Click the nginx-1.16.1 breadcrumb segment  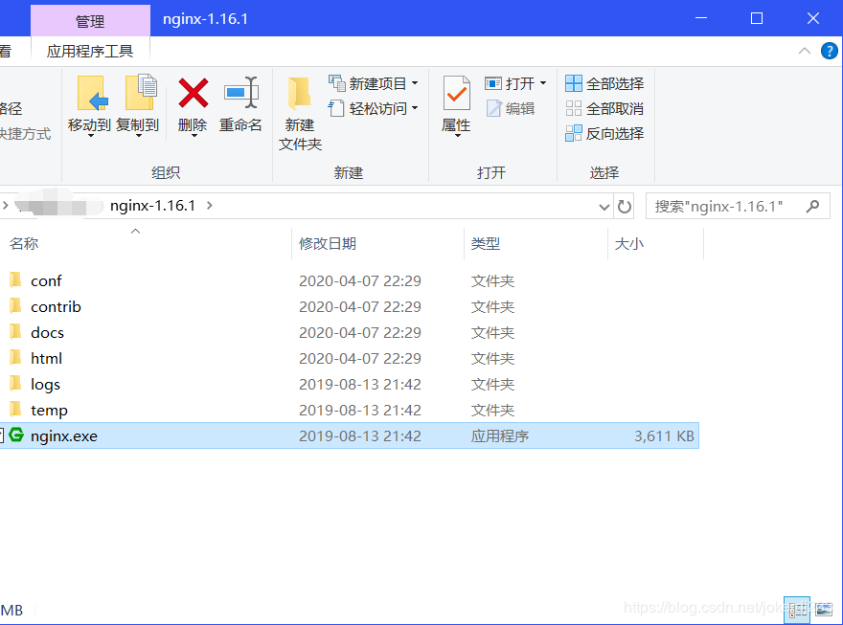pyautogui.click(x=152, y=206)
